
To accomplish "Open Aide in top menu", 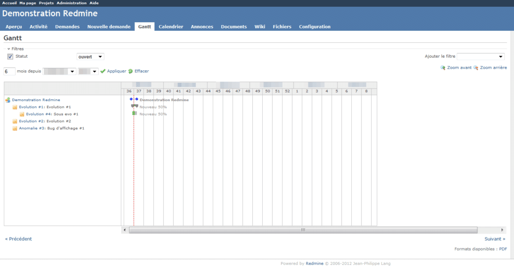I will click(x=94, y=3).
